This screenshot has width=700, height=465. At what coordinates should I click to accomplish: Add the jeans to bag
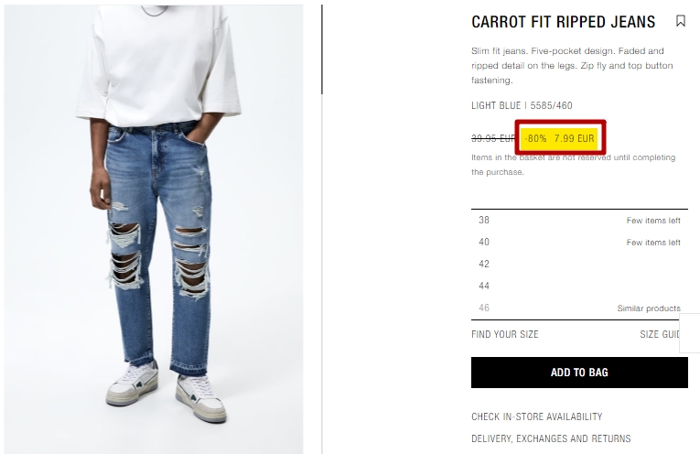[x=579, y=373]
